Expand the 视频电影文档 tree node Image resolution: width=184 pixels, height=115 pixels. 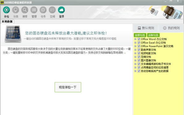135,53
